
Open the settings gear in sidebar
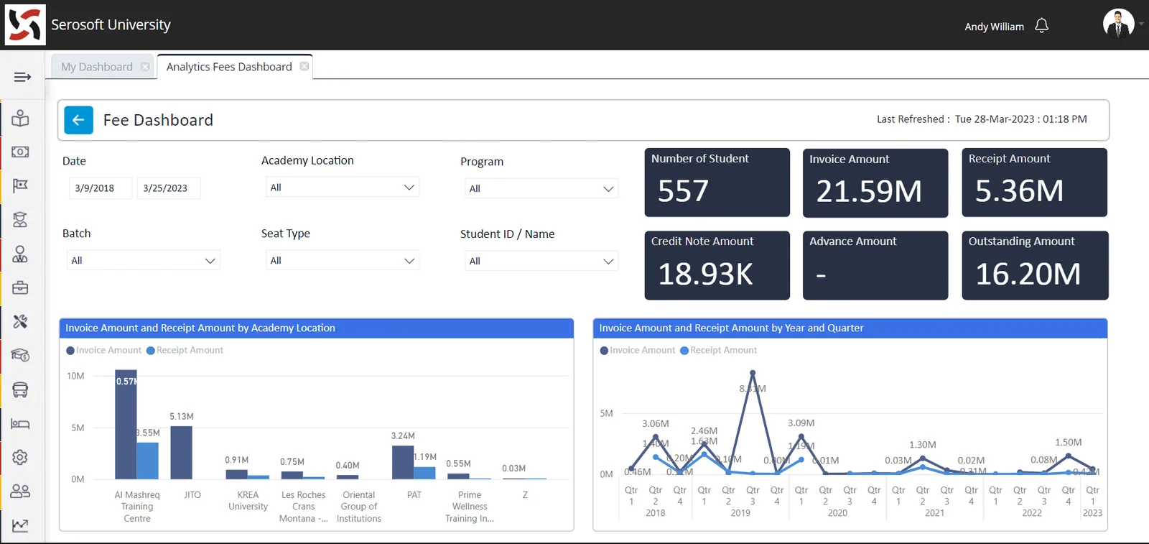pyautogui.click(x=20, y=457)
